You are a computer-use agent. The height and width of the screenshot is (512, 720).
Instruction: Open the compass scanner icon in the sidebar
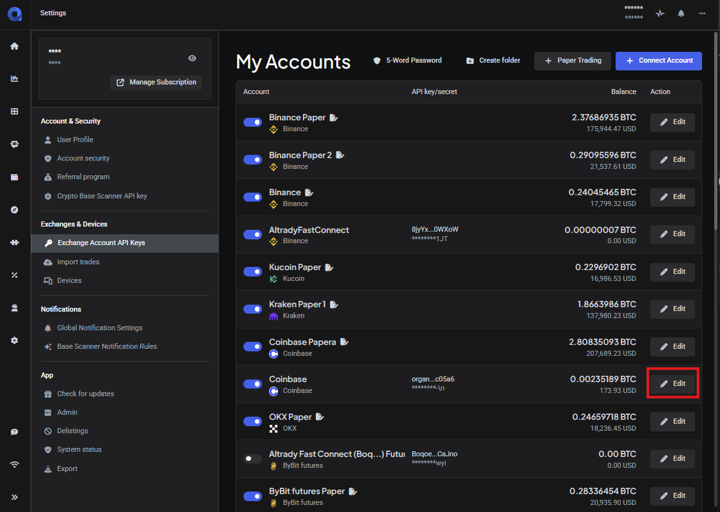click(x=15, y=210)
